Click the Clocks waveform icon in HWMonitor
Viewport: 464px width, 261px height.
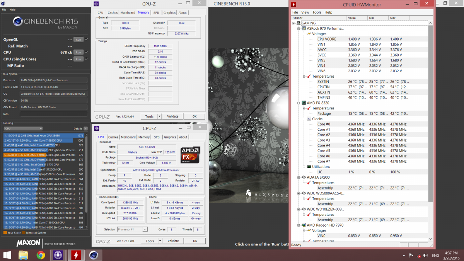309,119
